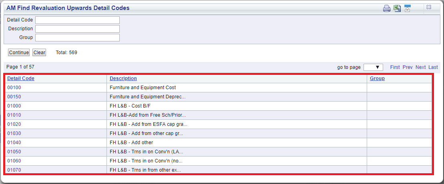Click the printer icon
The width and height of the screenshot is (444, 184).
point(386,8)
